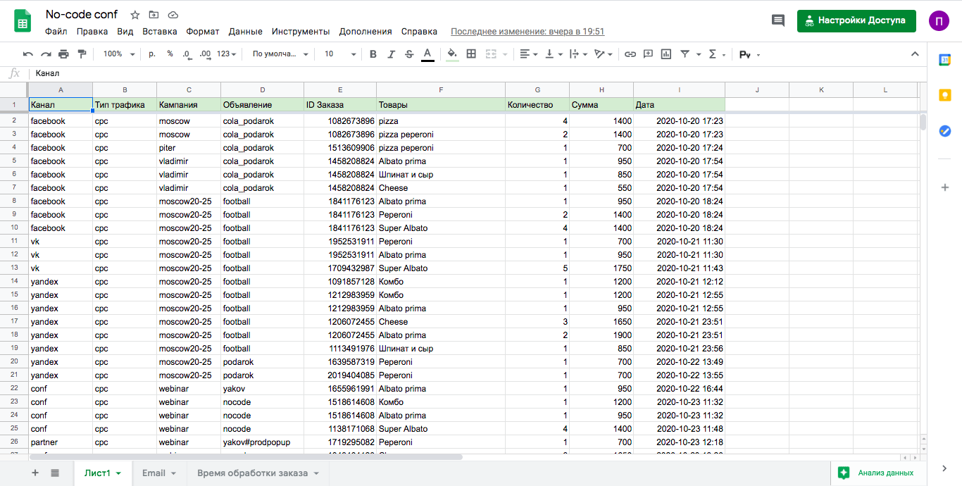
Task: Open the Инструменты menu
Action: coord(301,32)
